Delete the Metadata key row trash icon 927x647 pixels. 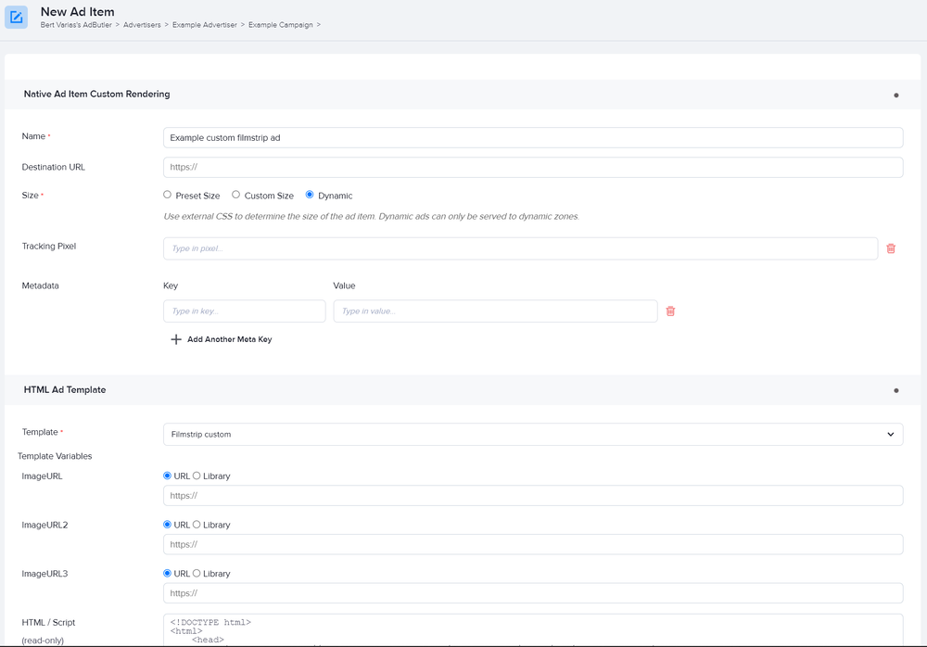(670, 311)
